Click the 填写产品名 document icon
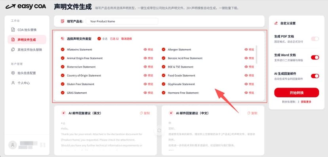This screenshot has height=157, width=328. coord(62,21)
